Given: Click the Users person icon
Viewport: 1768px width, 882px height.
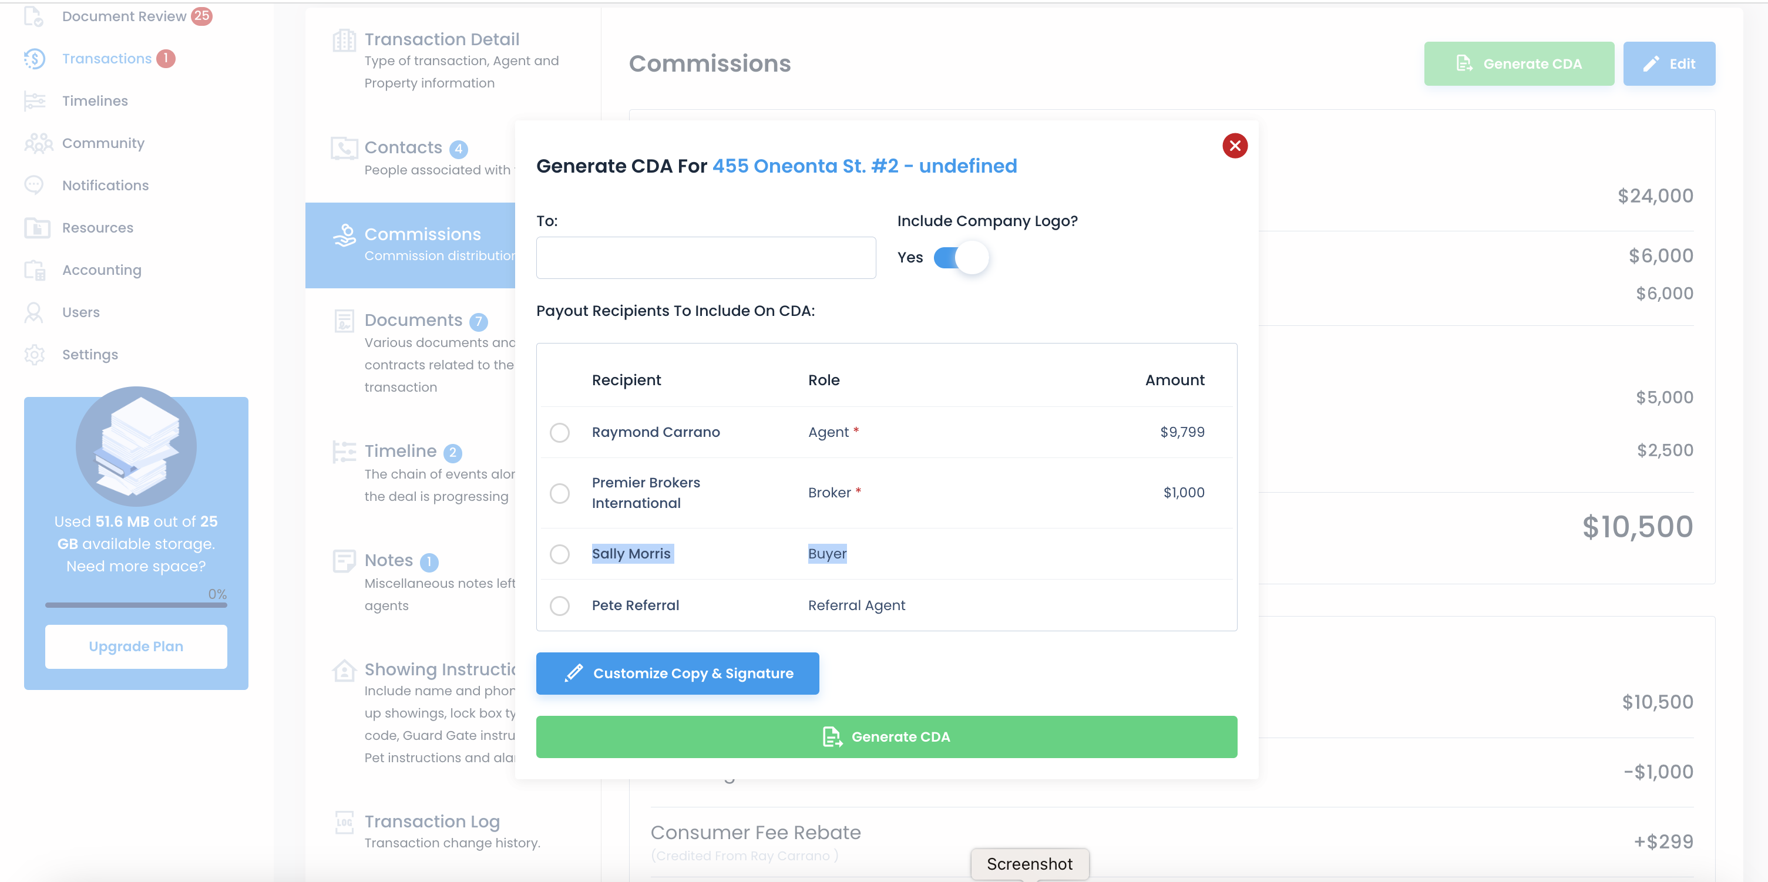Looking at the screenshot, I should [33, 312].
